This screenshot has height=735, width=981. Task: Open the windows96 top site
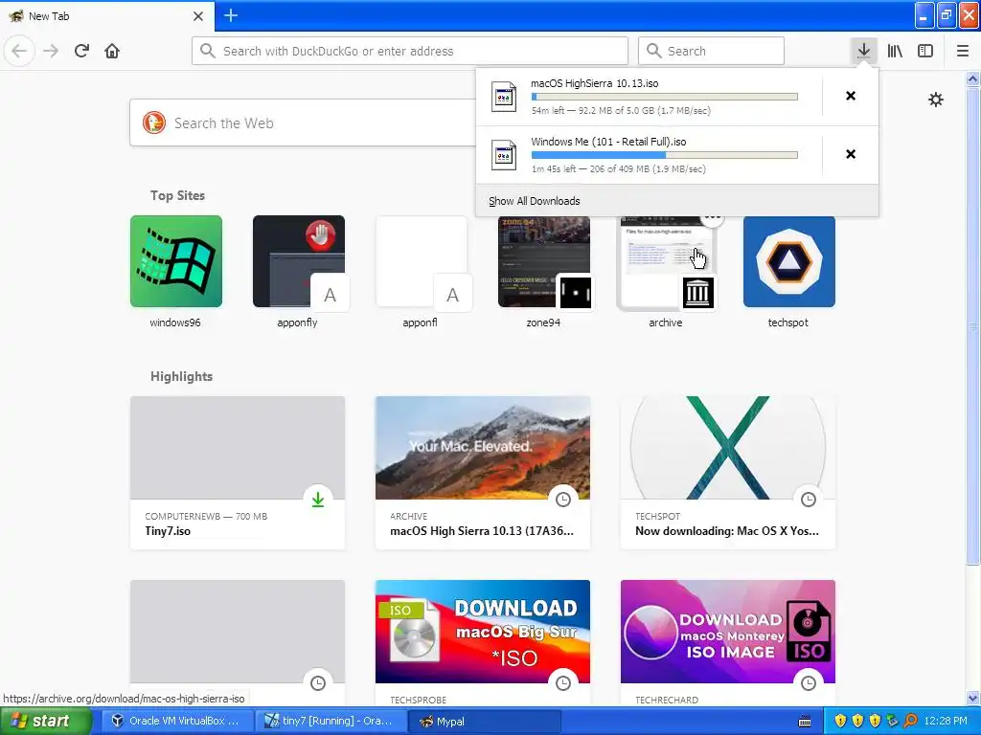pyautogui.click(x=176, y=261)
